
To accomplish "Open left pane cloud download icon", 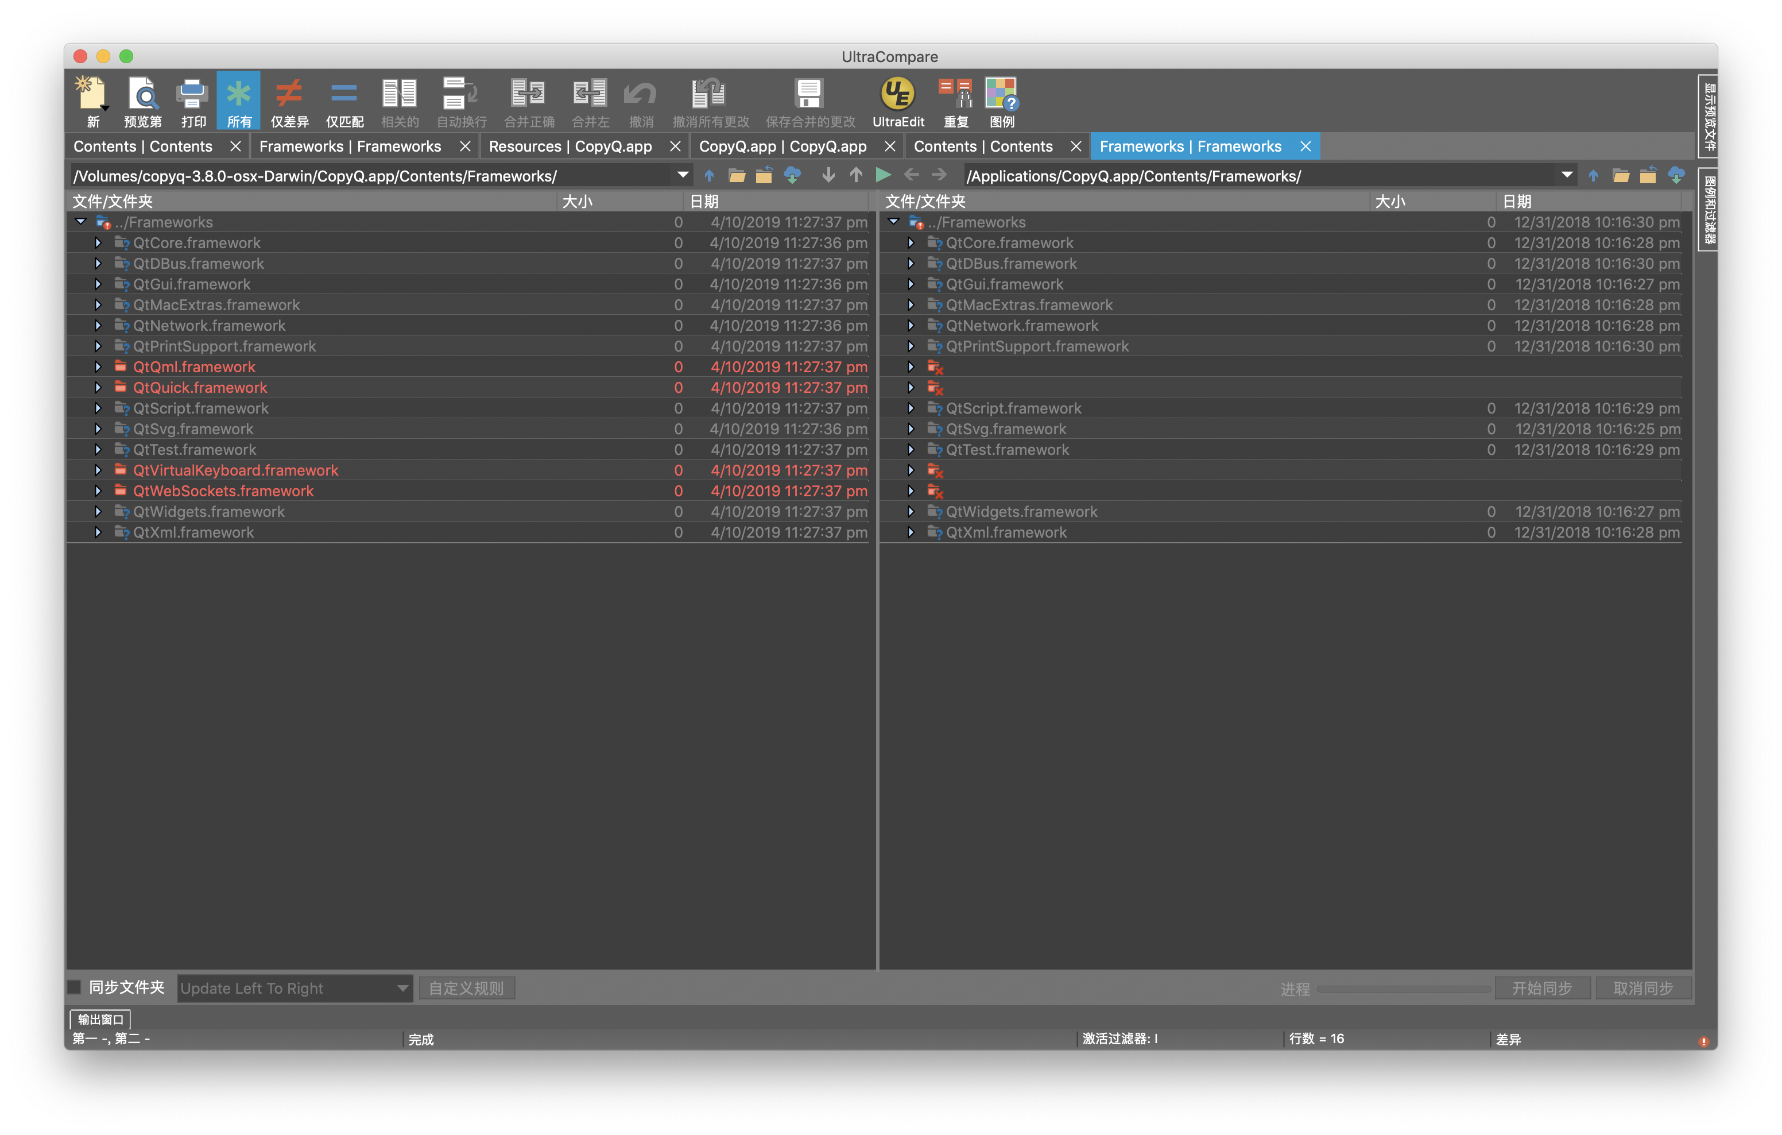I will tap(792, 175).
